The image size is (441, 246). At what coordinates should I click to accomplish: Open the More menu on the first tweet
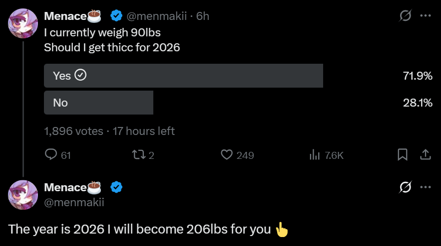coord(426,16)
